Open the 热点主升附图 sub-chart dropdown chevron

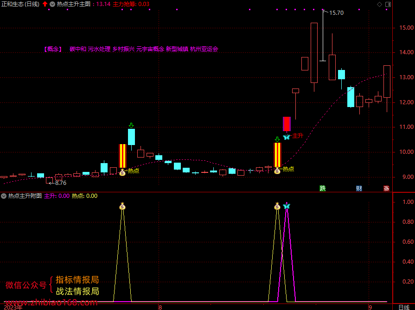[x=4, y=196]
